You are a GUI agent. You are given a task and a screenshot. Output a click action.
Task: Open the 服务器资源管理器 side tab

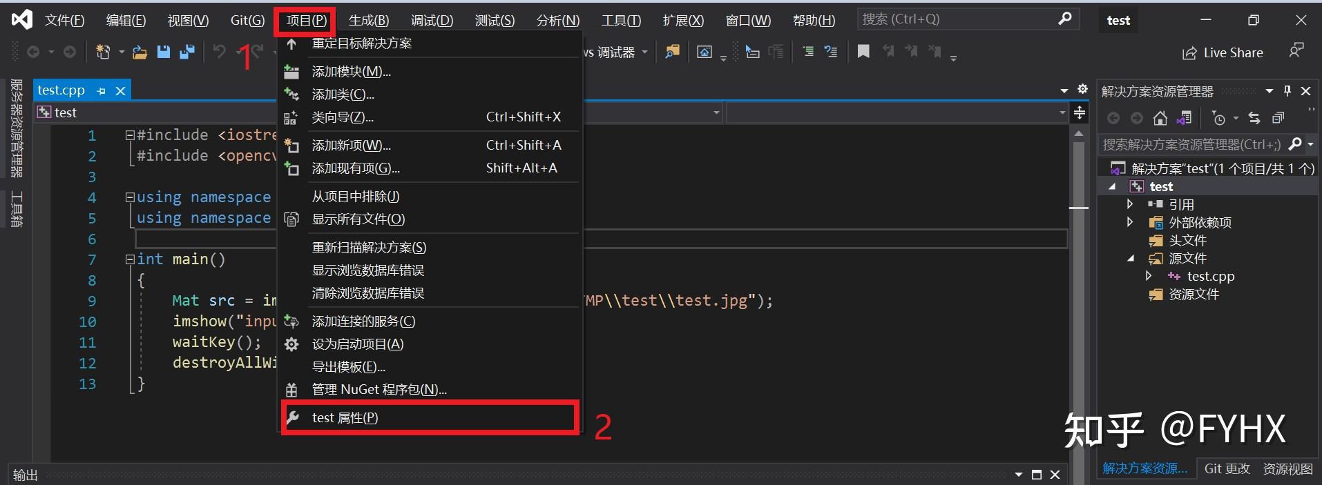point(17,128)
